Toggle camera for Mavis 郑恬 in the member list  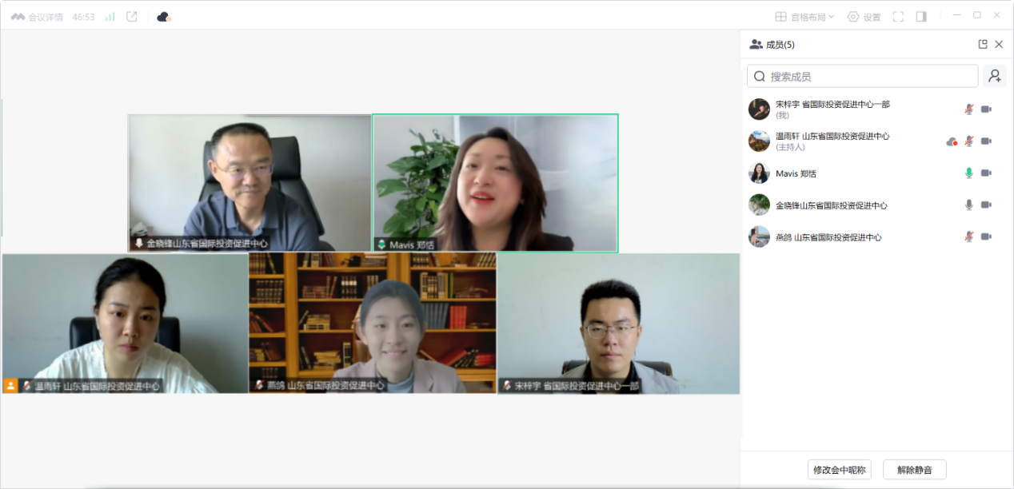[x=986, y=173]
